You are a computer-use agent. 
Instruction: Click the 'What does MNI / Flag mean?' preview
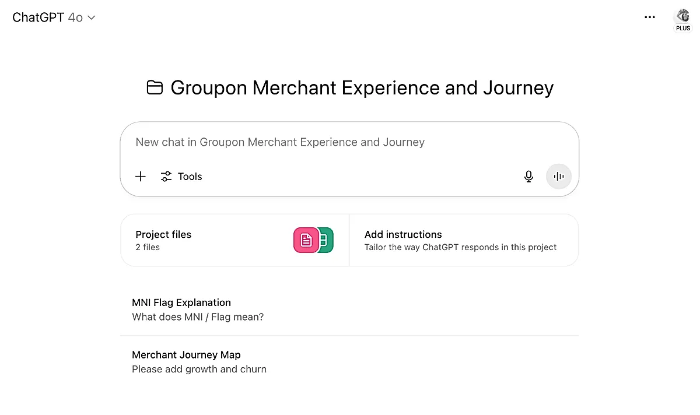click(x=198, y=317)
